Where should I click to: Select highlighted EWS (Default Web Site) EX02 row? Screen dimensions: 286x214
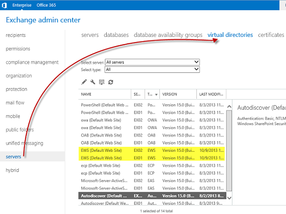coord(152,150)
